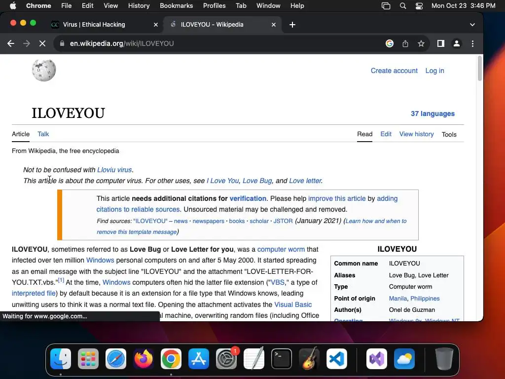Stop page loading with X button
Viewport: 505px width, 379px height.
pos(42,43)
